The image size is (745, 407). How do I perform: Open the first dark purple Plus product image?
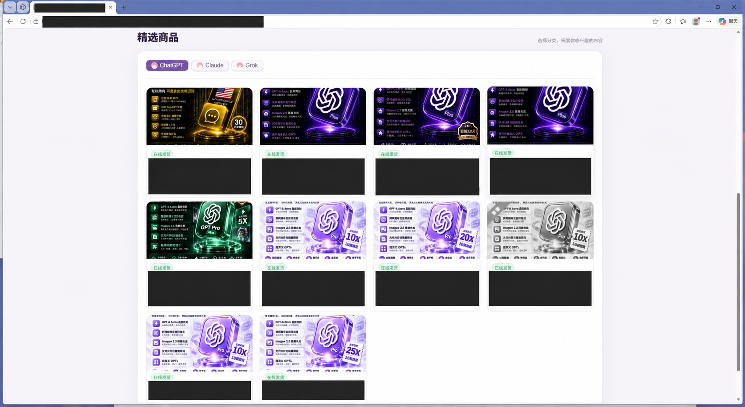[313, 116]
